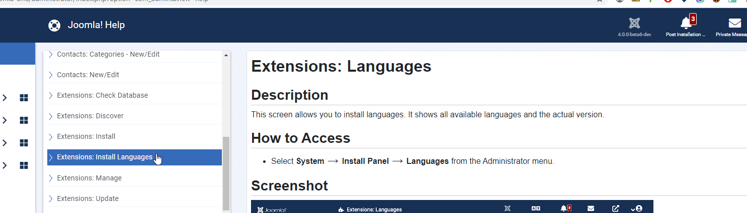This screenshot has width=747, height=213.
Task: Click the language switcher icon in embedded screenshot
Action: [536, 208]
